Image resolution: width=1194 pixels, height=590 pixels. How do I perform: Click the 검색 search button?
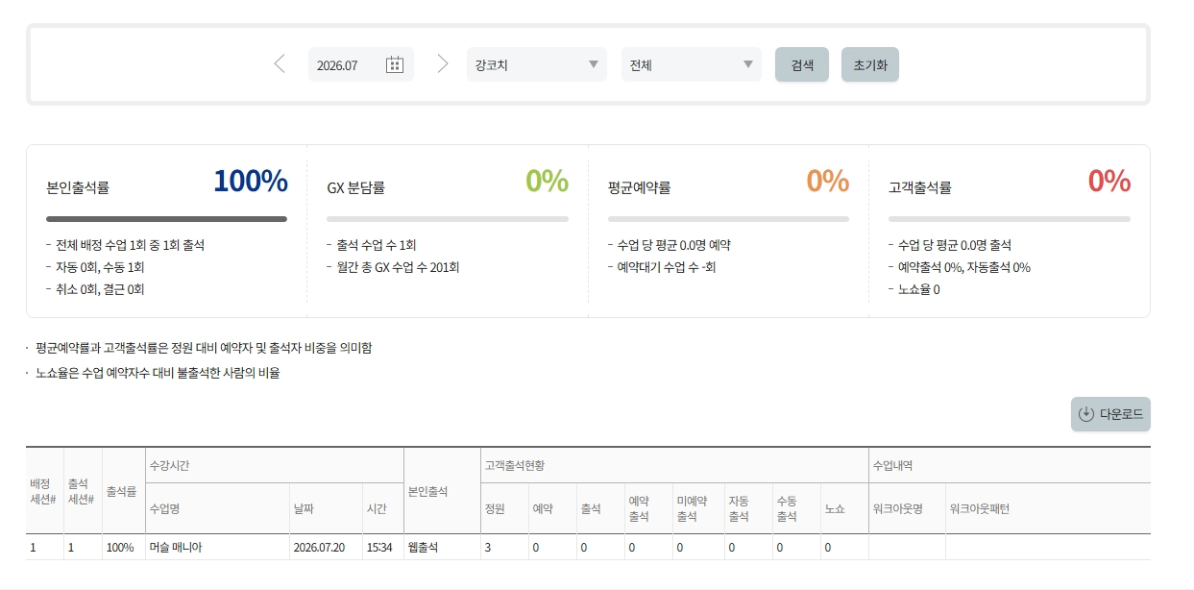point(802,64)
